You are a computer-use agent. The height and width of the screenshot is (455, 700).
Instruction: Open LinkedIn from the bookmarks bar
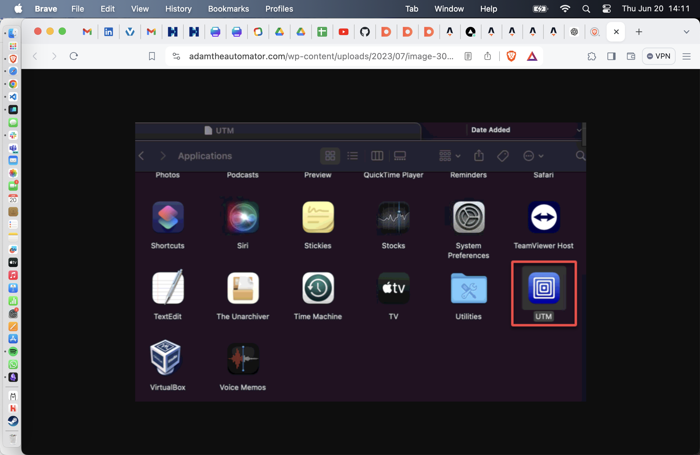coord(109,32)
